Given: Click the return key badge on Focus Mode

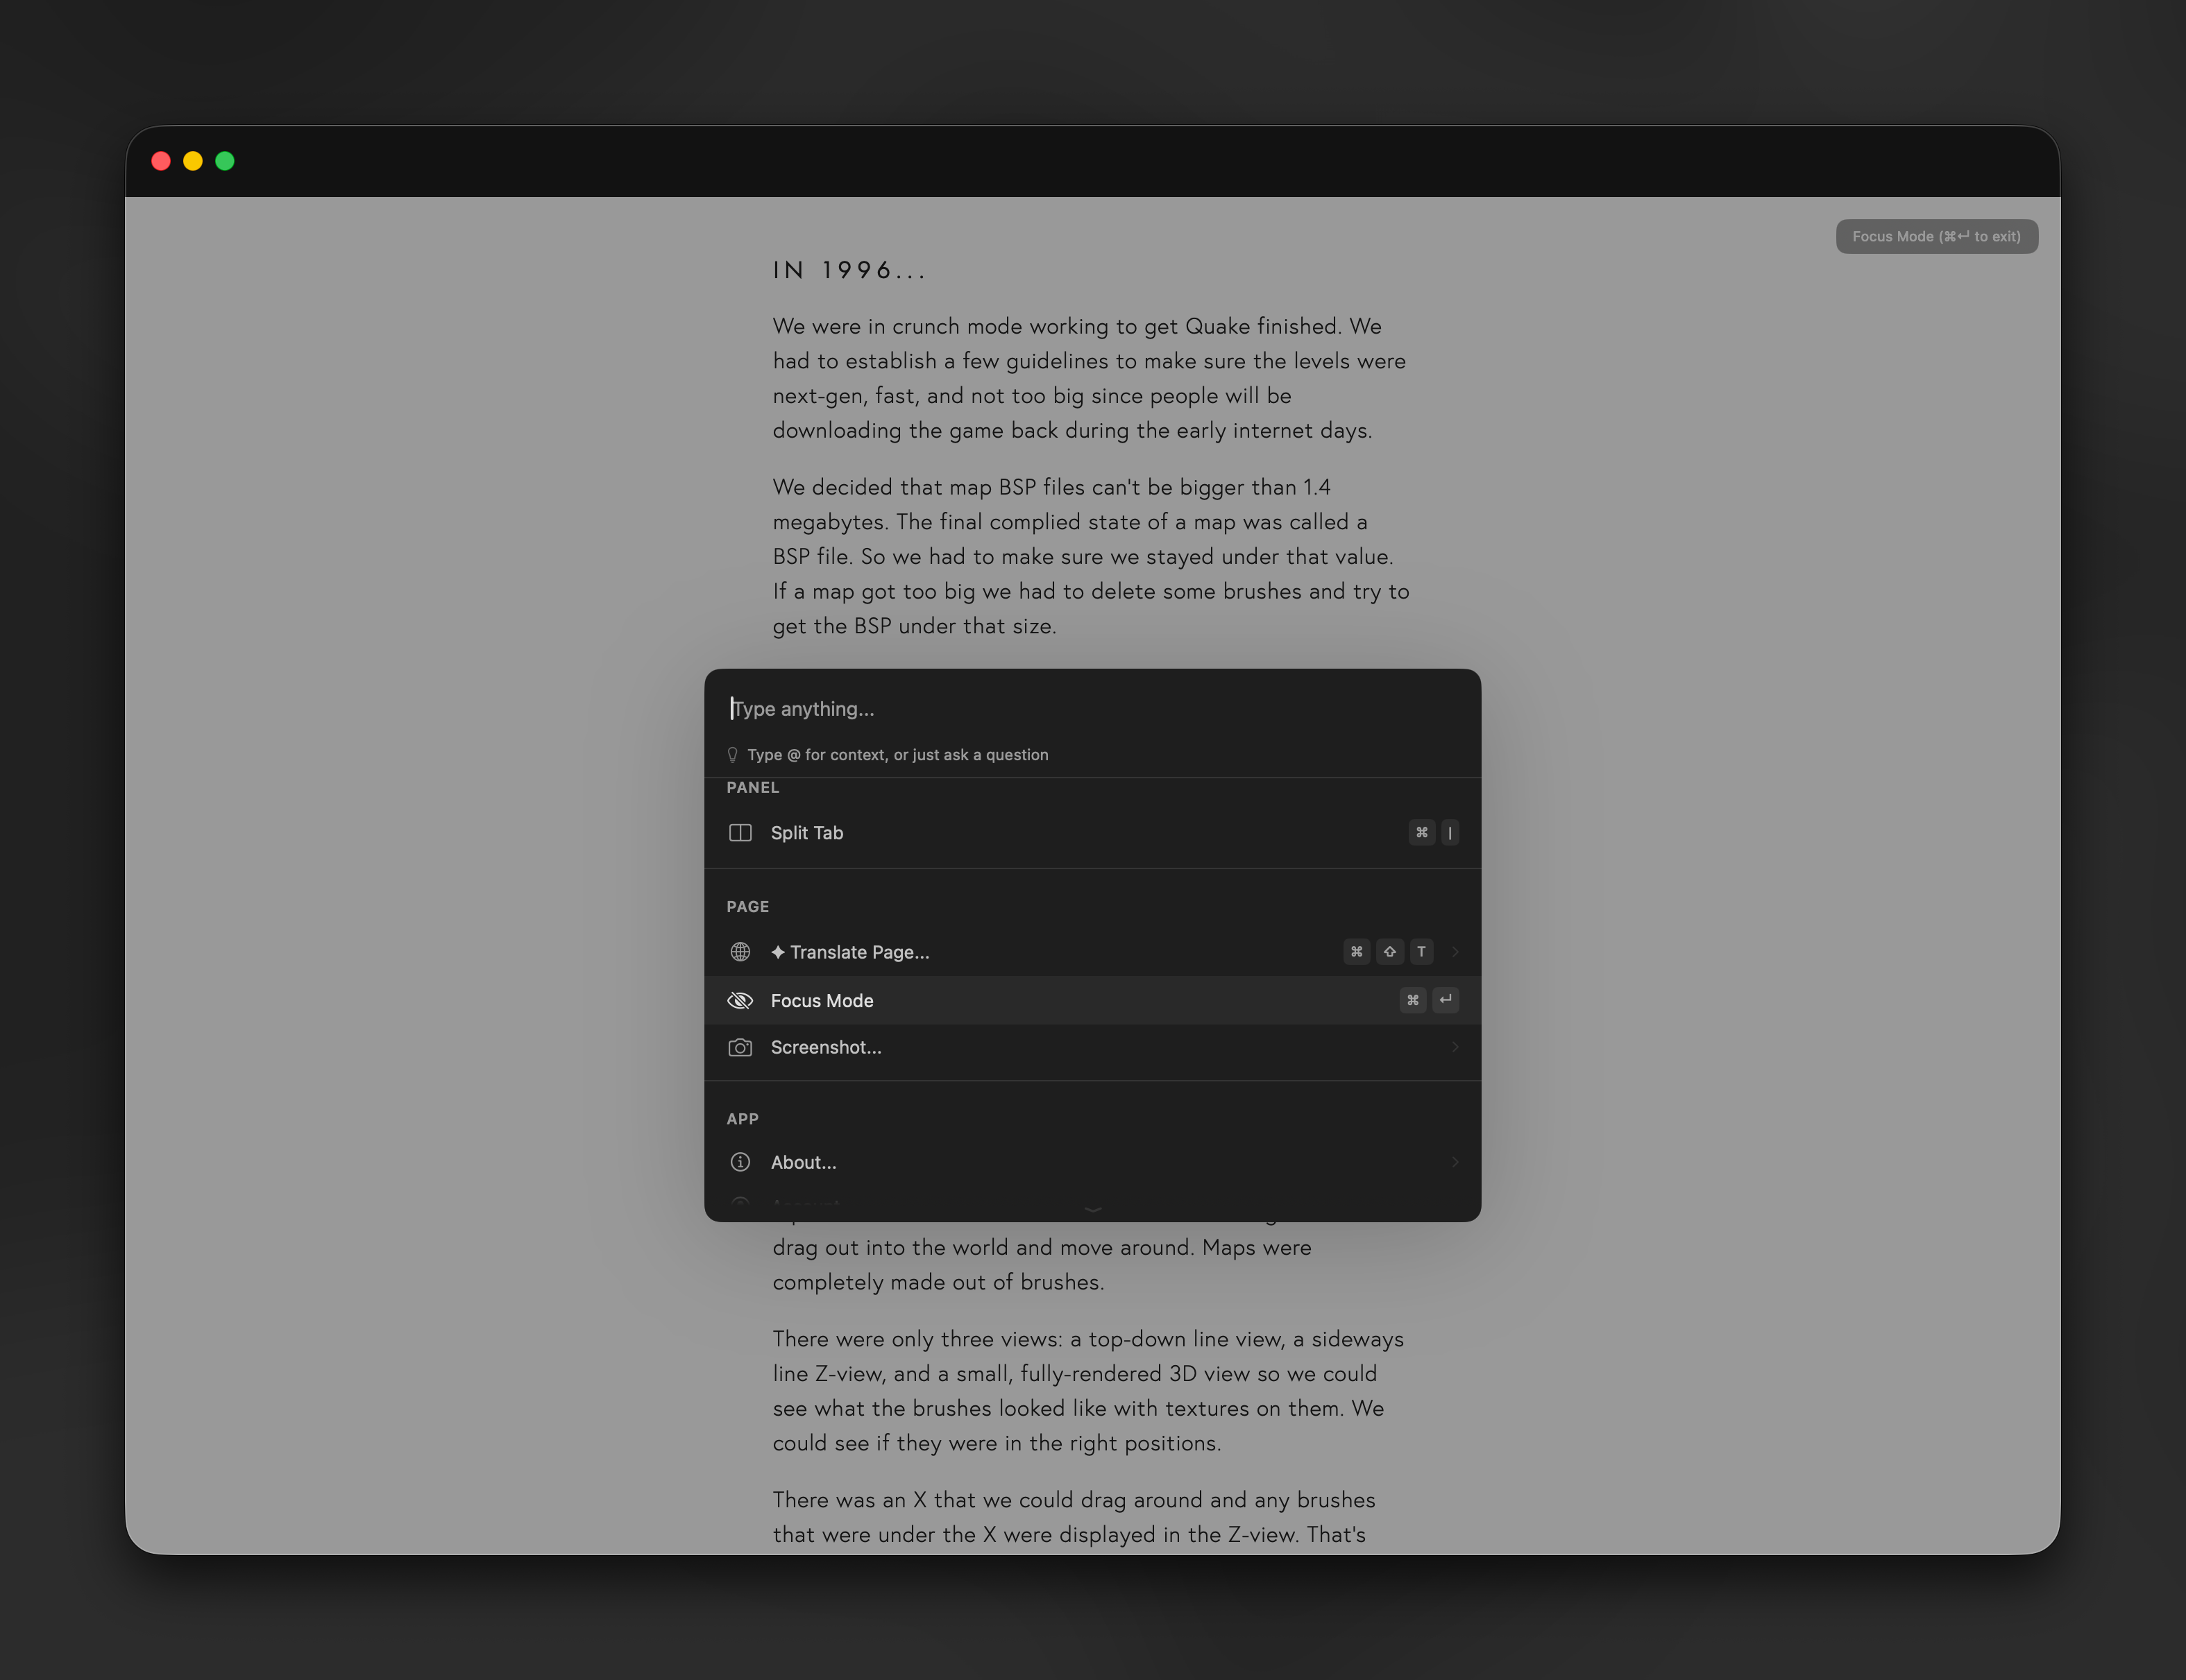Looking at the screenshot, I should pyautogui.click(x=1445, y=1000).
